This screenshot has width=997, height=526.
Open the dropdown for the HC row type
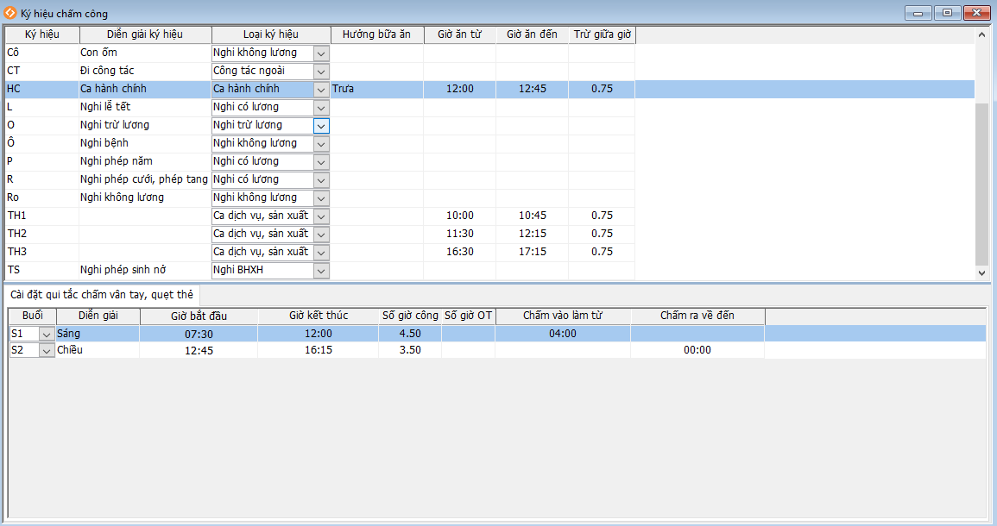click(321, 89)
